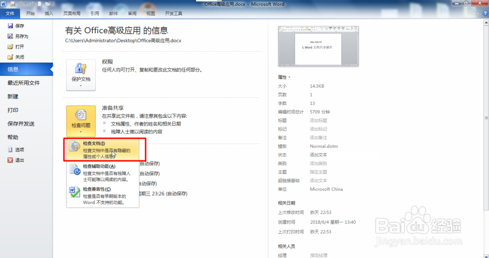Click 添加标题 title field
The width and height of the screenshot is (489, 258).
point(318,120)
